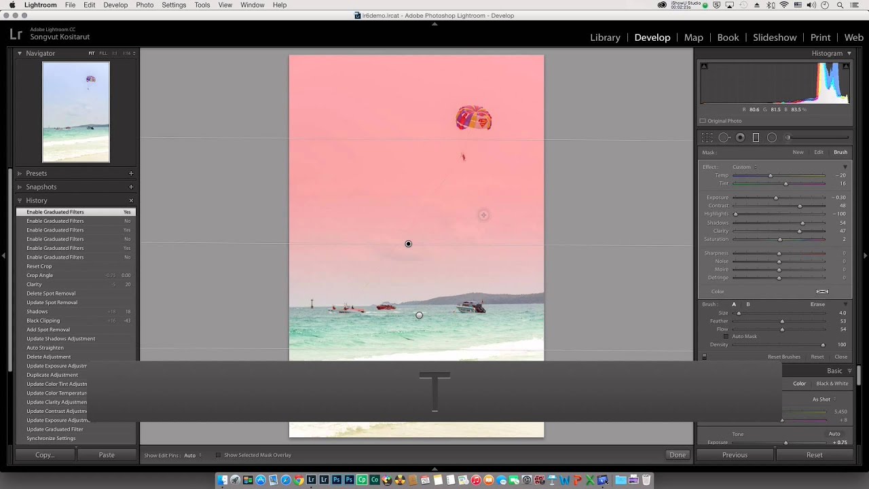Set Navigator zoom to FILL
Image resolution: width=869 pixels, height=489 pixels.
pos(103,53)
